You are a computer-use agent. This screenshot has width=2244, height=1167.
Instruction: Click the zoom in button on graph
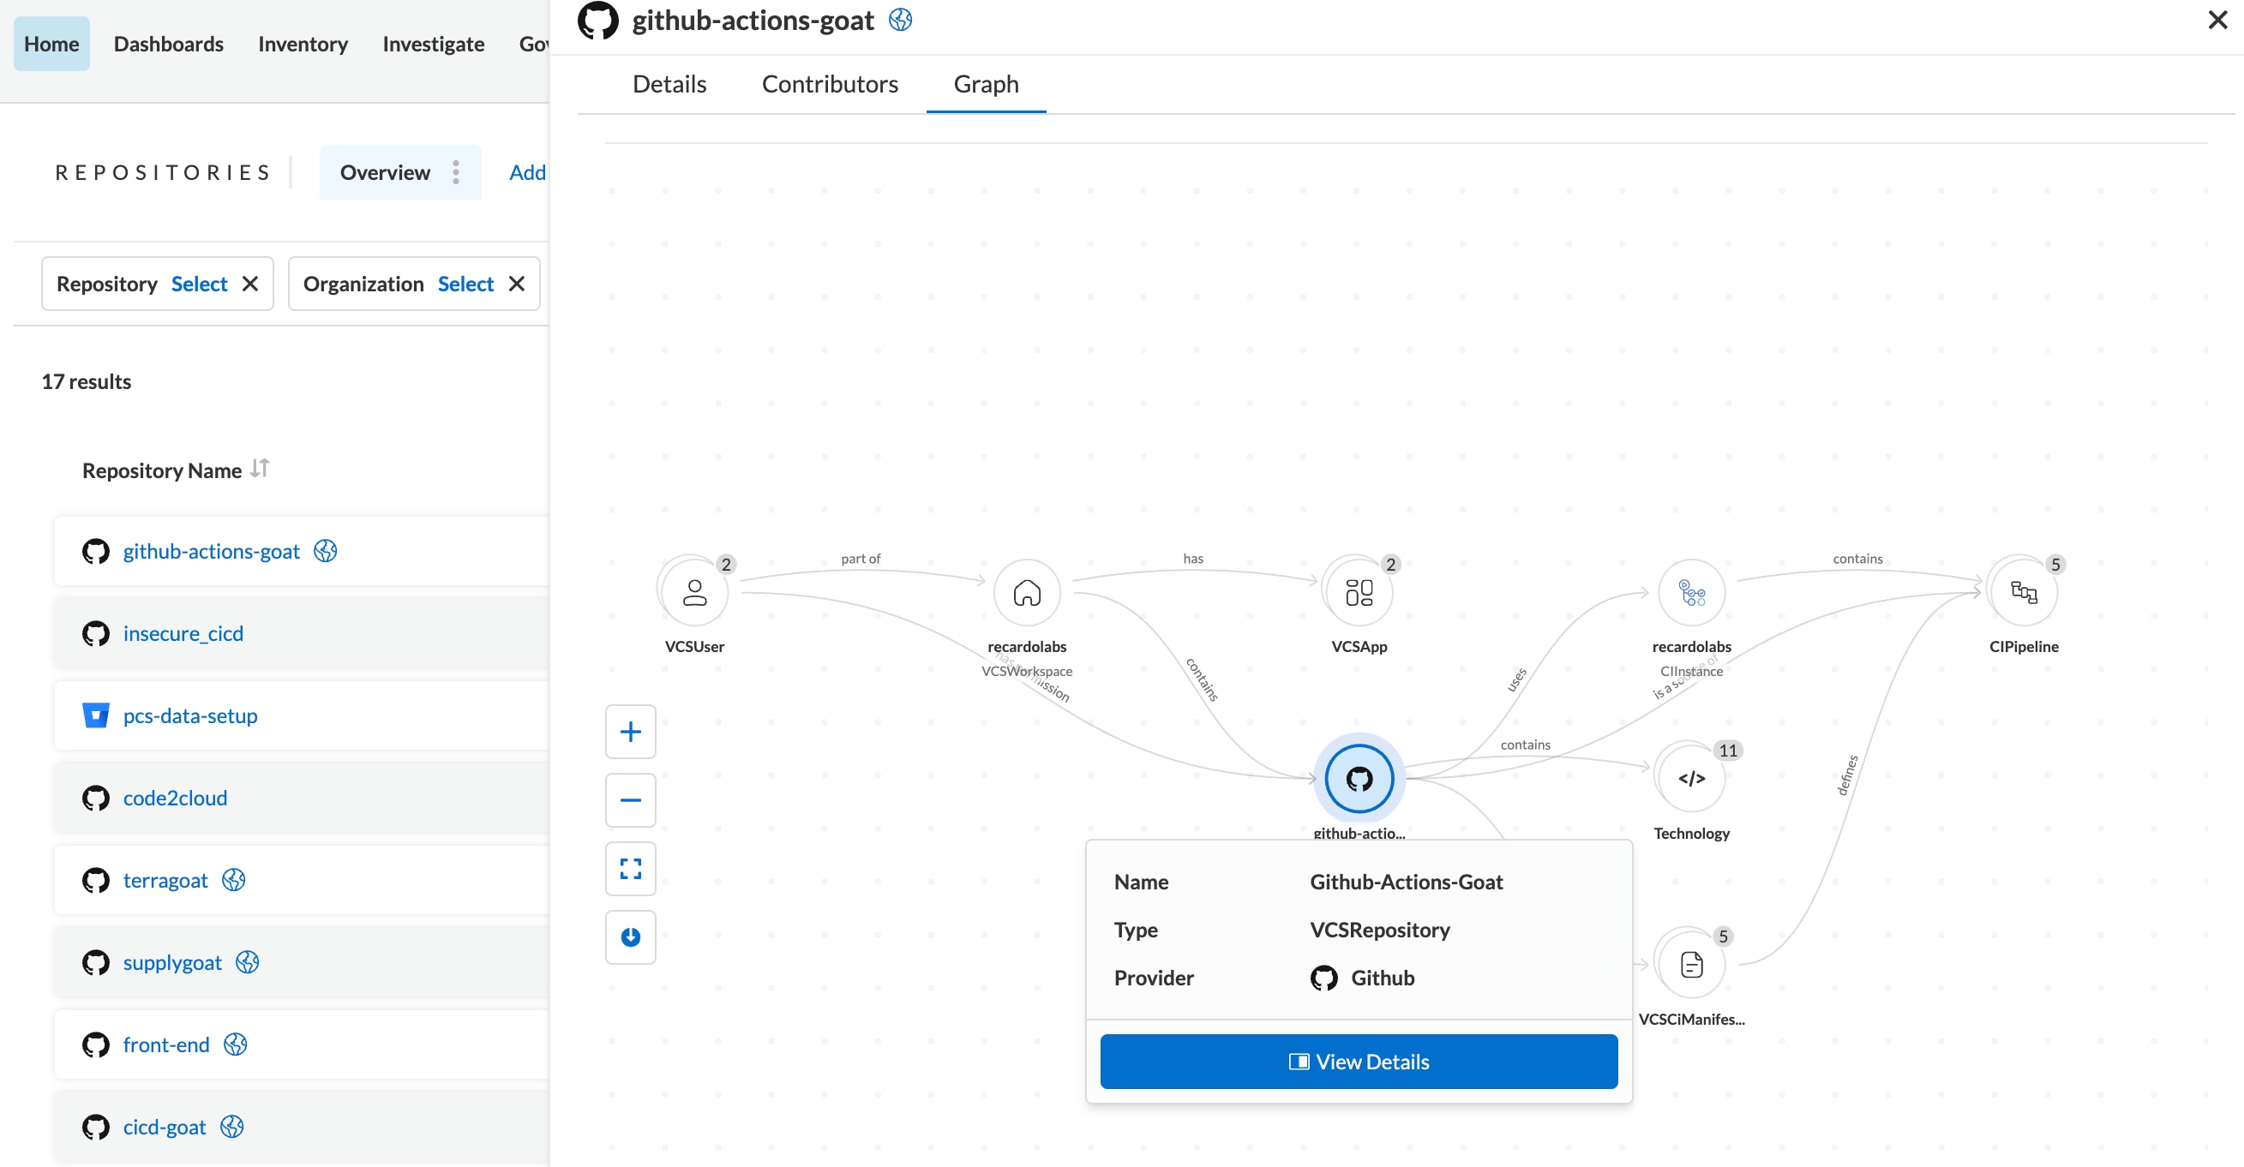point(629,731)
